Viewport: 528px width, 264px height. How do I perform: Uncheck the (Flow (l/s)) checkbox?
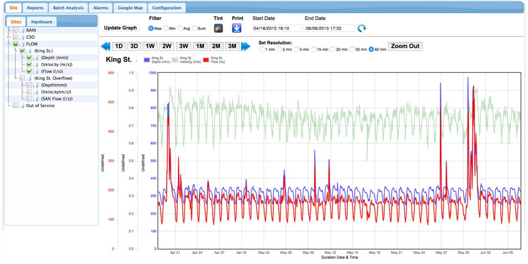[x=29, y=71]
